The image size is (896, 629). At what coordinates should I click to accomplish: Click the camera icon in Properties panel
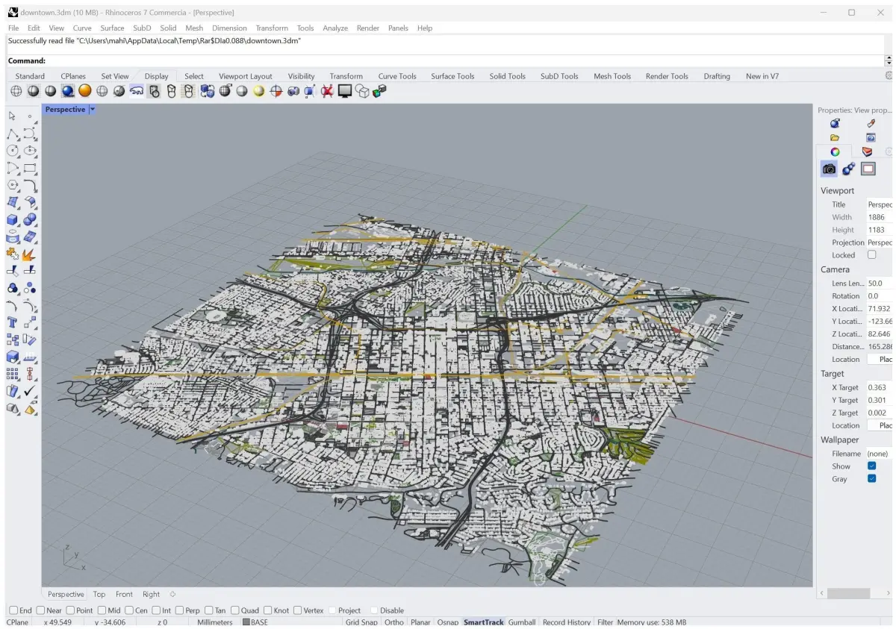[x=829, y=169]
